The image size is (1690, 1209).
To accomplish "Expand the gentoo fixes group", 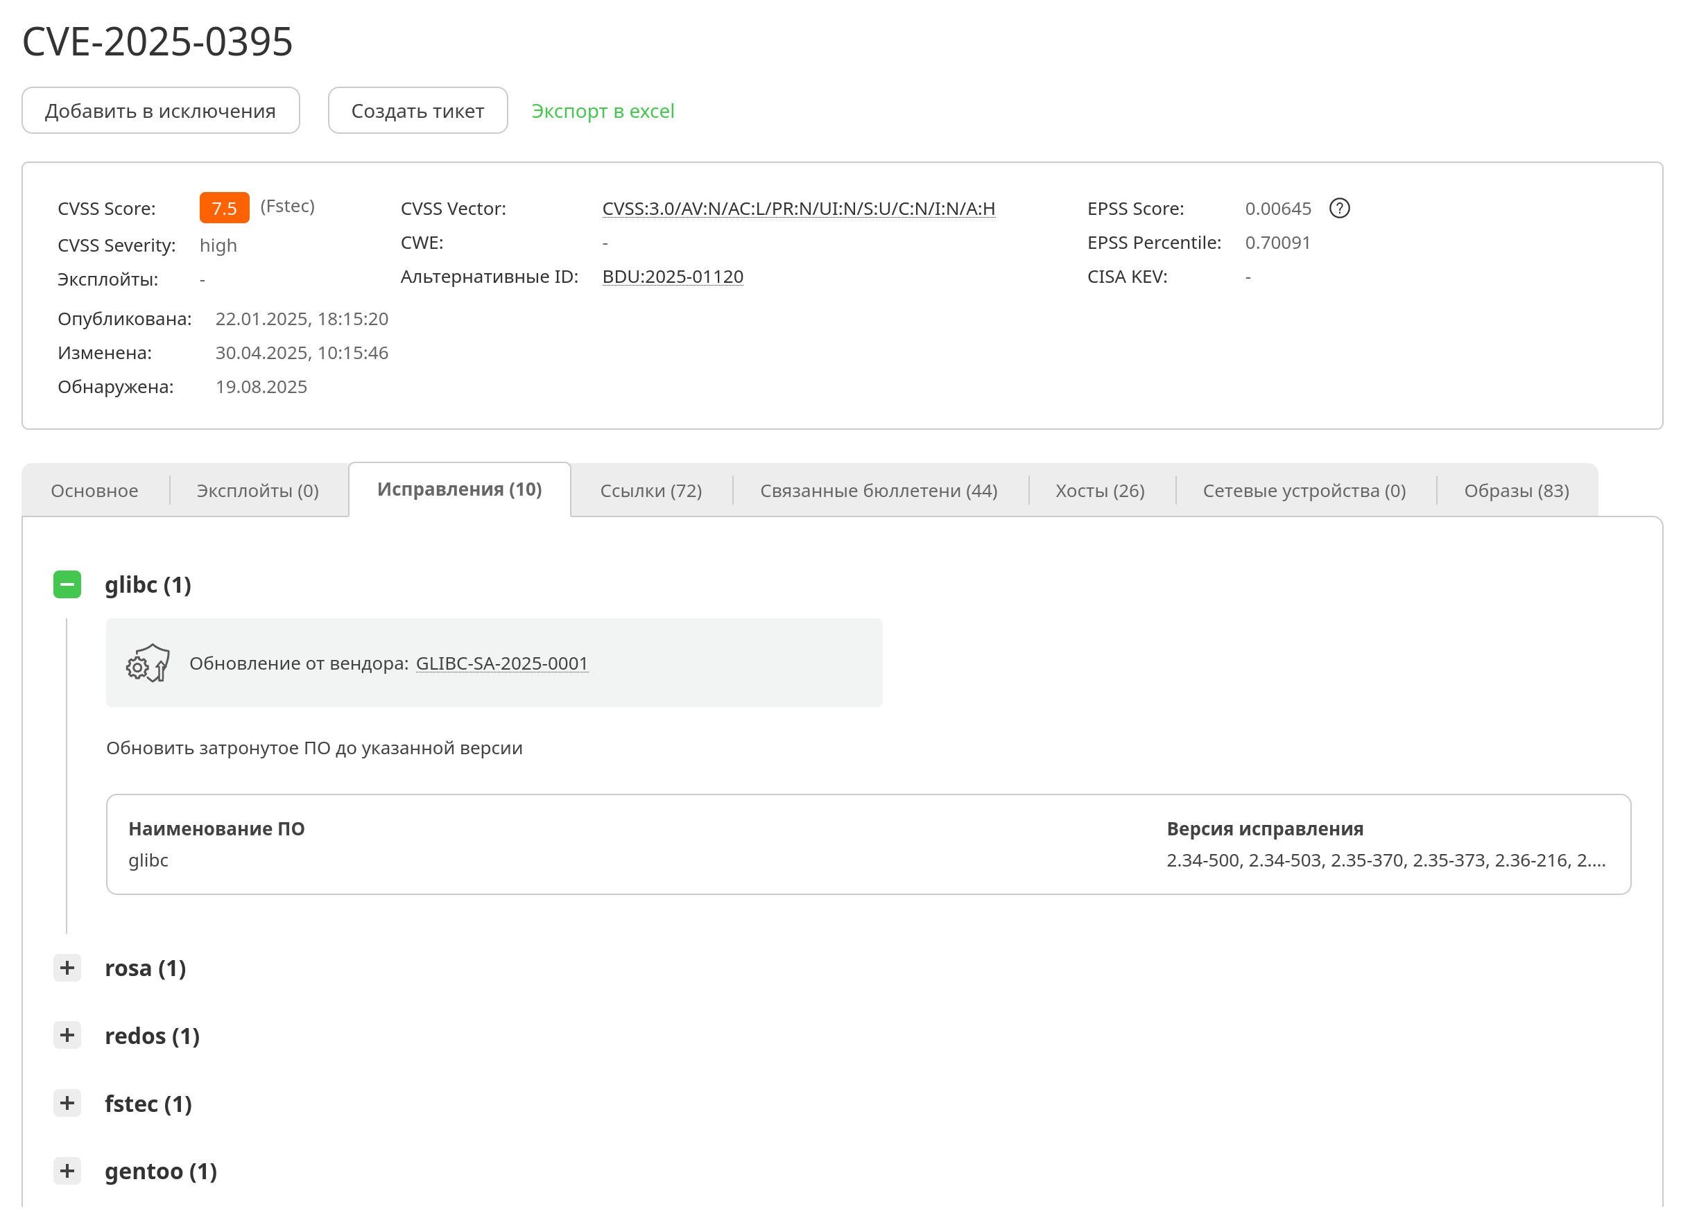I will [67, 1171].
